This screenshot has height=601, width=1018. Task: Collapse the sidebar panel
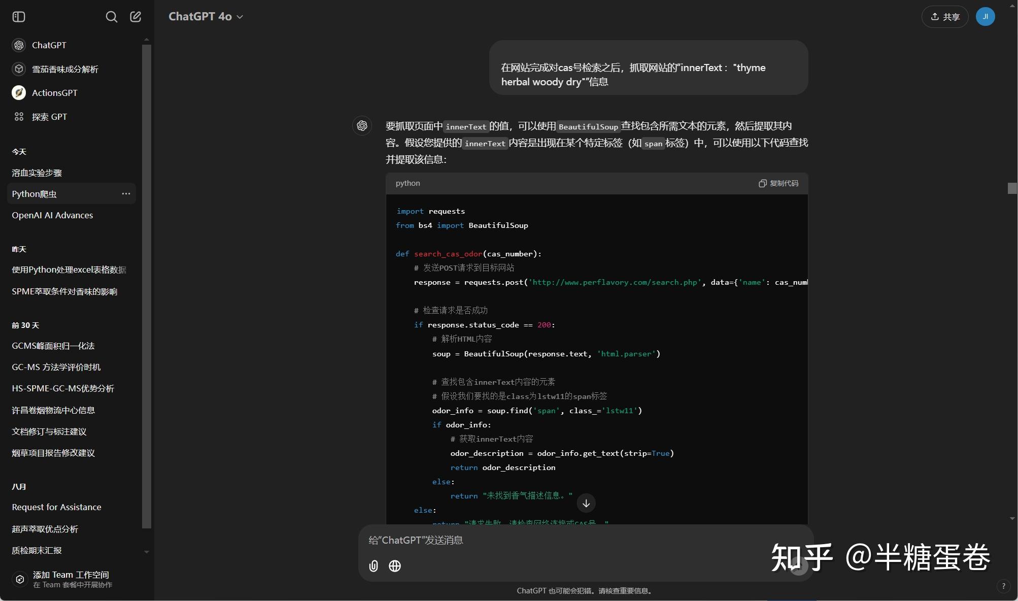[18, 16]
